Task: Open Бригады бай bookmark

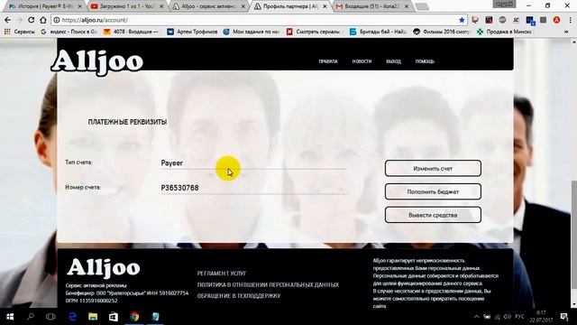Action: coord(379,32)
